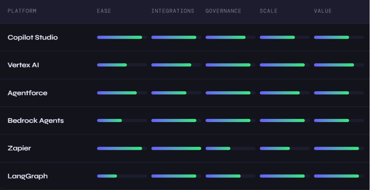Click Agentforce's Integrations score bar
The image size is (370, 190).
176,93
